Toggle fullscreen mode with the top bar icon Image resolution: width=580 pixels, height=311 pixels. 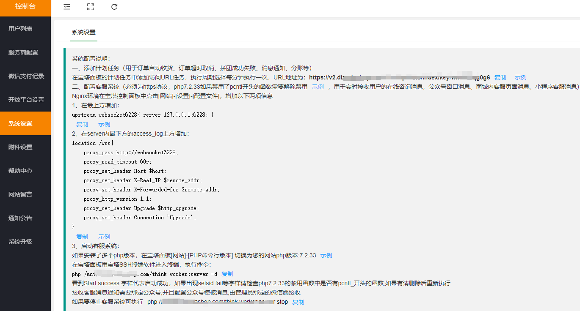tap(90, 7)
